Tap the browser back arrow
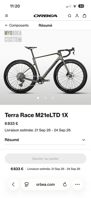Screen dimensions: 91x198 click(13, 184)
